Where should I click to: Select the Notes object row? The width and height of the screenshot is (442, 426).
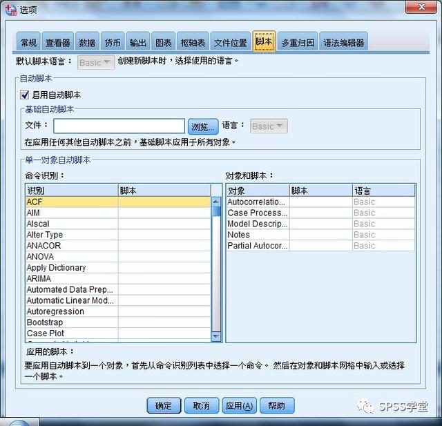pyautogui.click(x=320, y=235)
